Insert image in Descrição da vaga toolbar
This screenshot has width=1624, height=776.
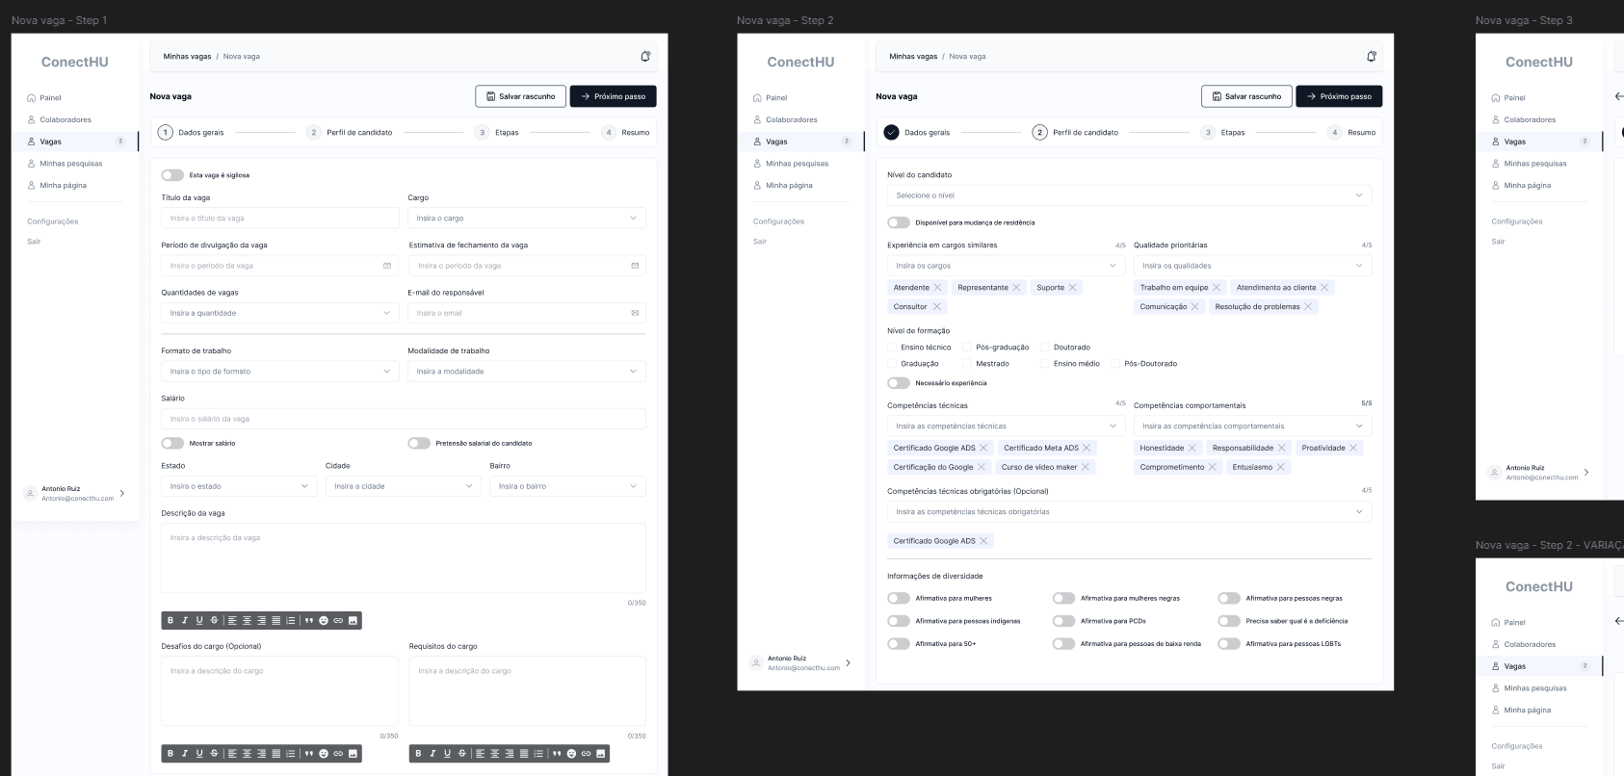353,620
